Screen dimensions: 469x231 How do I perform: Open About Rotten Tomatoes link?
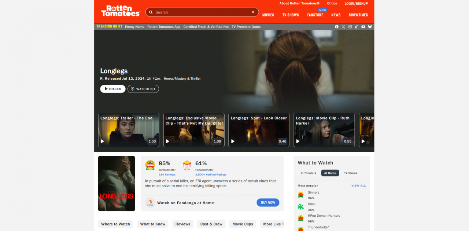299,3
